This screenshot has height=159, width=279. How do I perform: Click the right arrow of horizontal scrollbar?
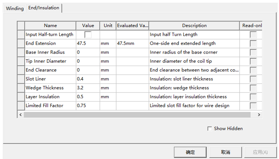click(x=259, y=115)
